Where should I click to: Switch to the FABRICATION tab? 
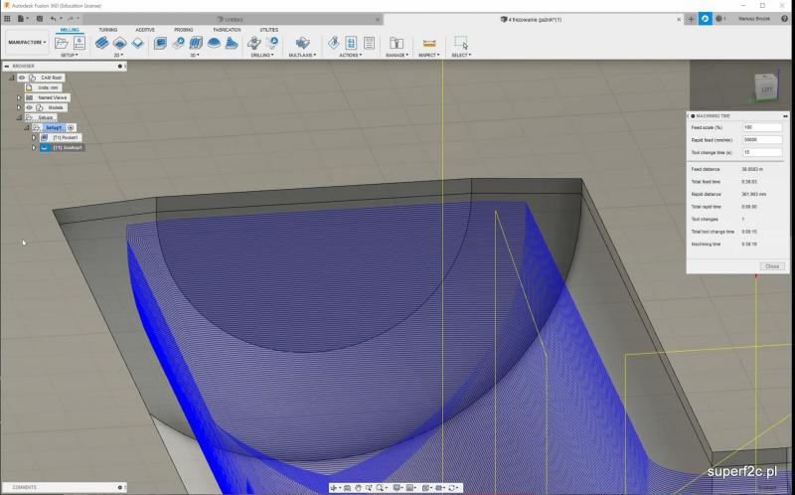point(227,30)
